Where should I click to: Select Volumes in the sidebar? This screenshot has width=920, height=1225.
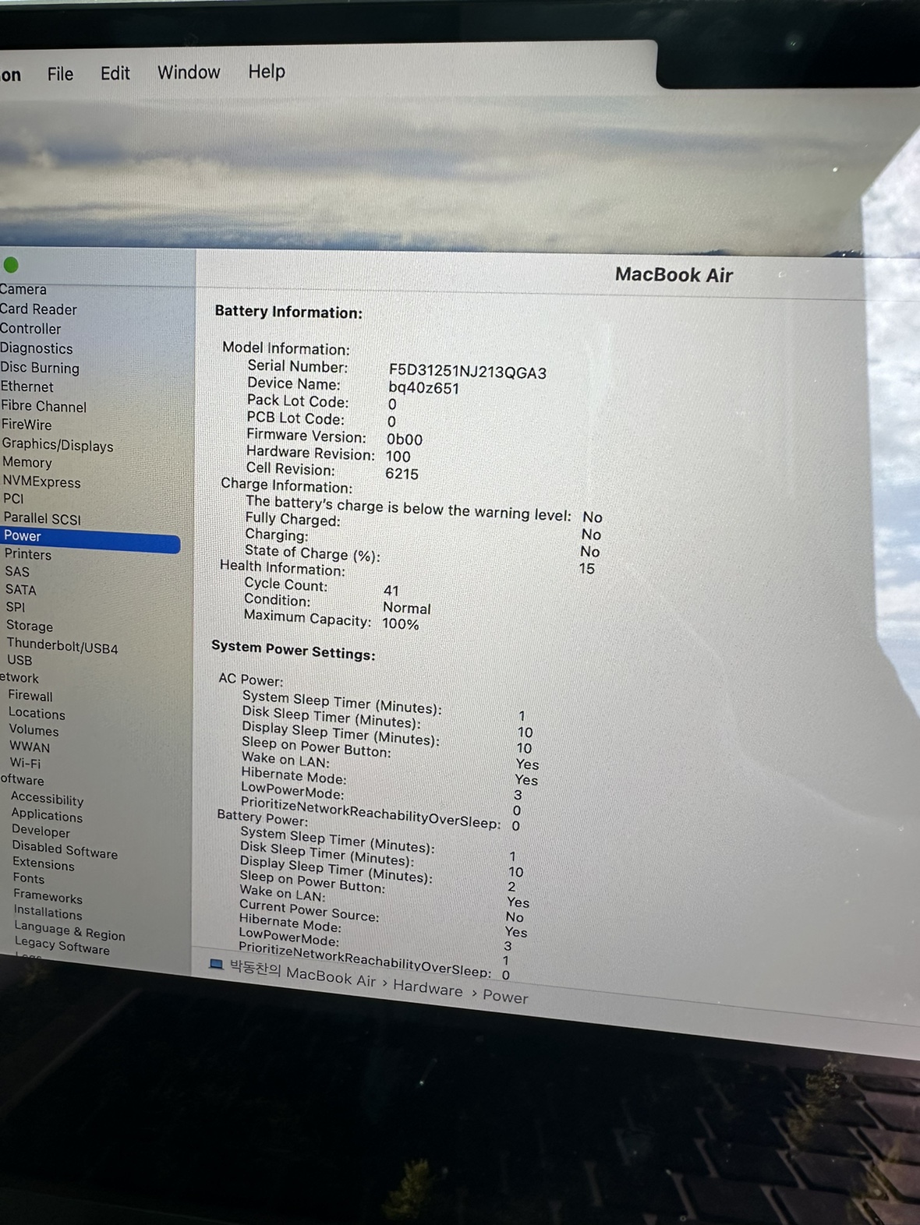34,730
